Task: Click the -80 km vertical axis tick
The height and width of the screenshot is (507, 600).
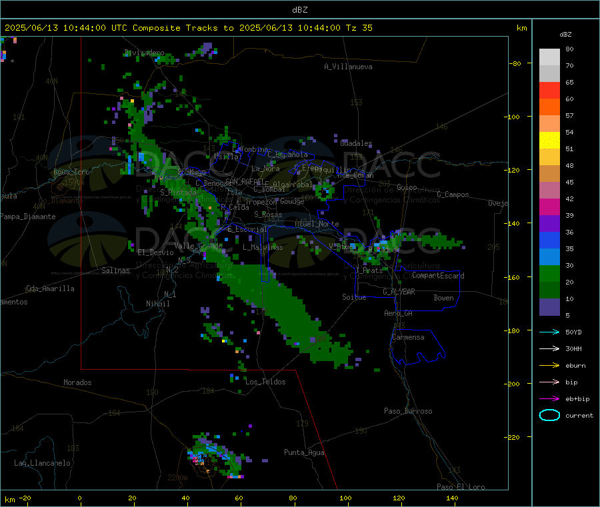Action: pyautogui.click(x=515, y=63)
